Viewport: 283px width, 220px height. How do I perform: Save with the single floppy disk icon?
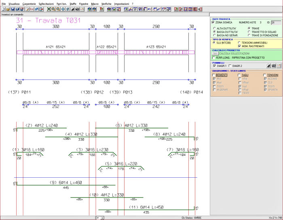pyautogui.click(x=13, y=9)
